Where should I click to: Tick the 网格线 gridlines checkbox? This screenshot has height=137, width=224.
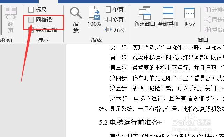point(31,20)
